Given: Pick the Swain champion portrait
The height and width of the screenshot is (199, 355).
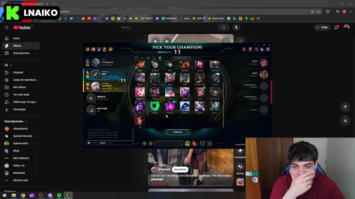Looking at the screenshot, I should click(x=200, y=92).
